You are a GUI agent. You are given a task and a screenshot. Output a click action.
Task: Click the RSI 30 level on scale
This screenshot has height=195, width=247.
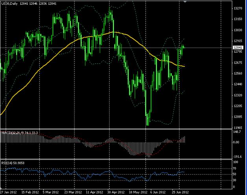click(x=236, y=180)
